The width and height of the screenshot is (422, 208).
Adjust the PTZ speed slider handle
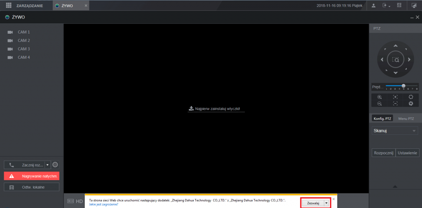point(403,86)
